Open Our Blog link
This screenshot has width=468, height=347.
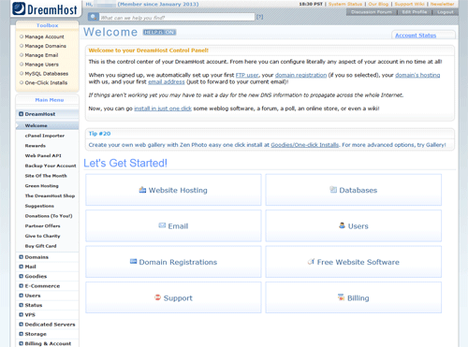coord(378,4)
